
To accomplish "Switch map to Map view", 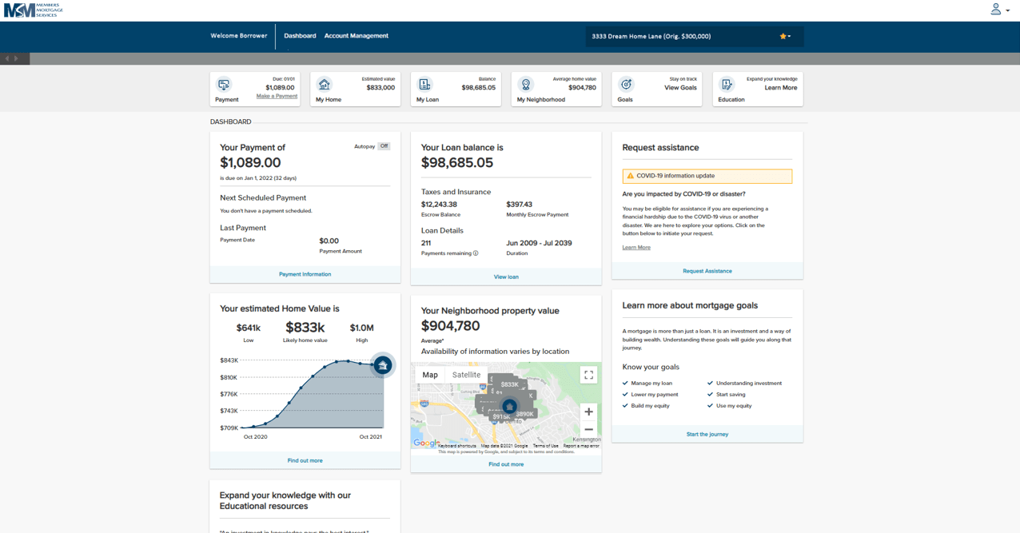I will click(430, 375).
